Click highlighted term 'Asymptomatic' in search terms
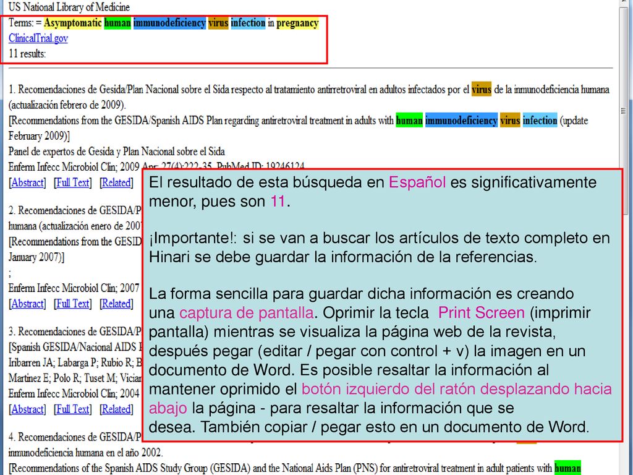This screenshot has width=633, height=475. [73, 23]
